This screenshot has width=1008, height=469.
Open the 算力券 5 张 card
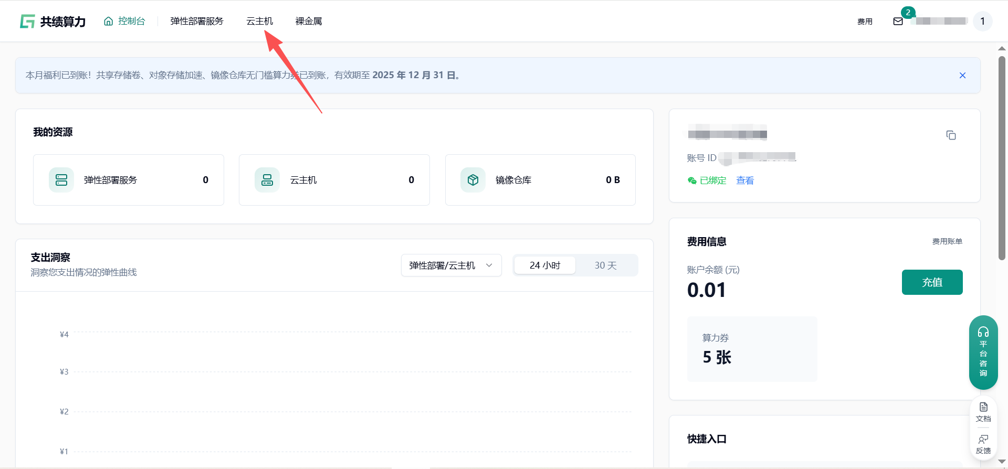pyautogui.click(x=752, y=349)
